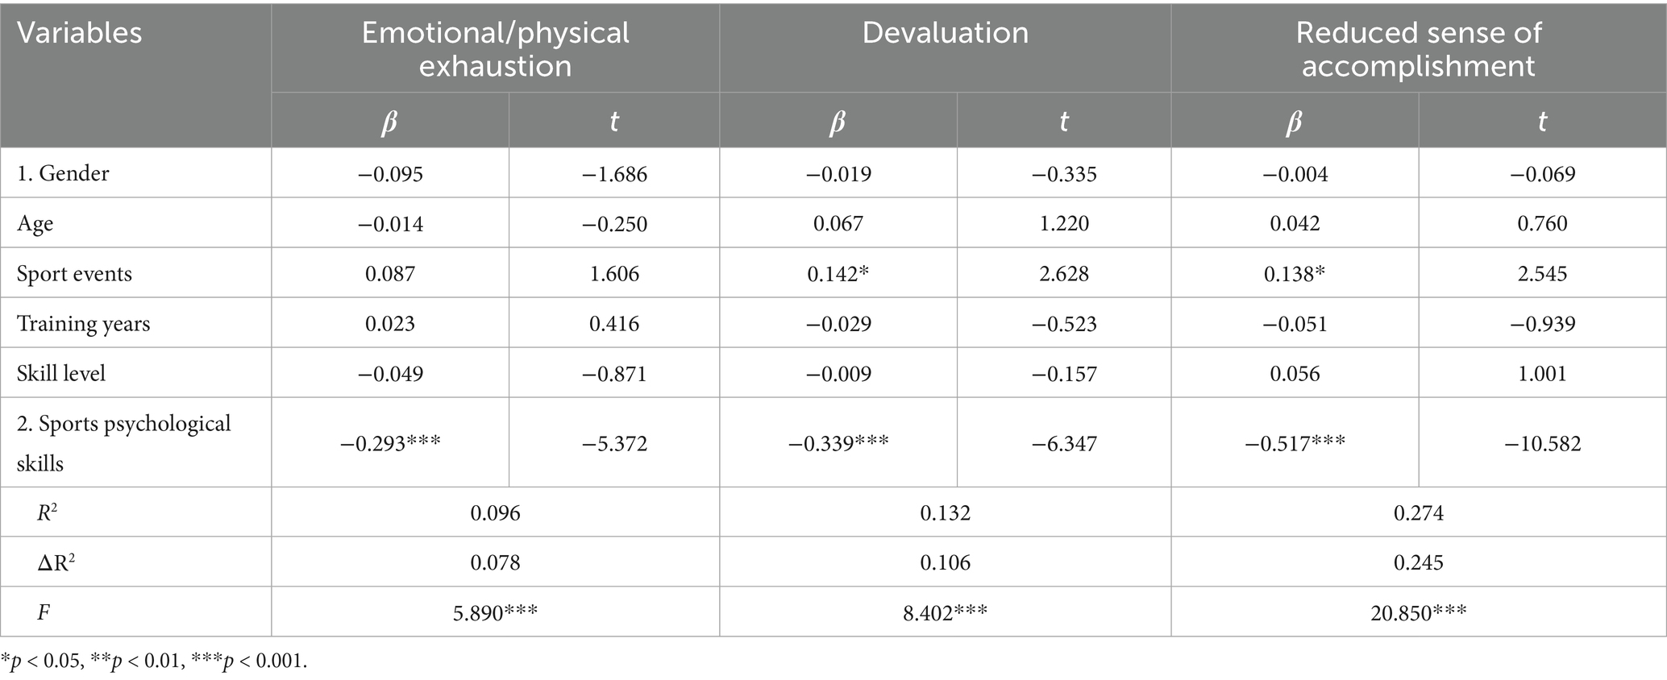Select the ΔR² value 0.106

coord(945,562)
